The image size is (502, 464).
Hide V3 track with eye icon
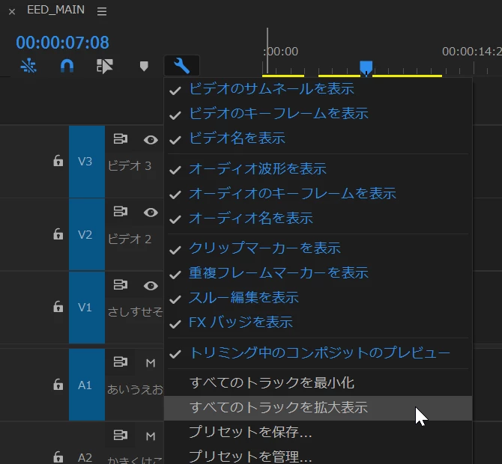(x=151, y=140)
